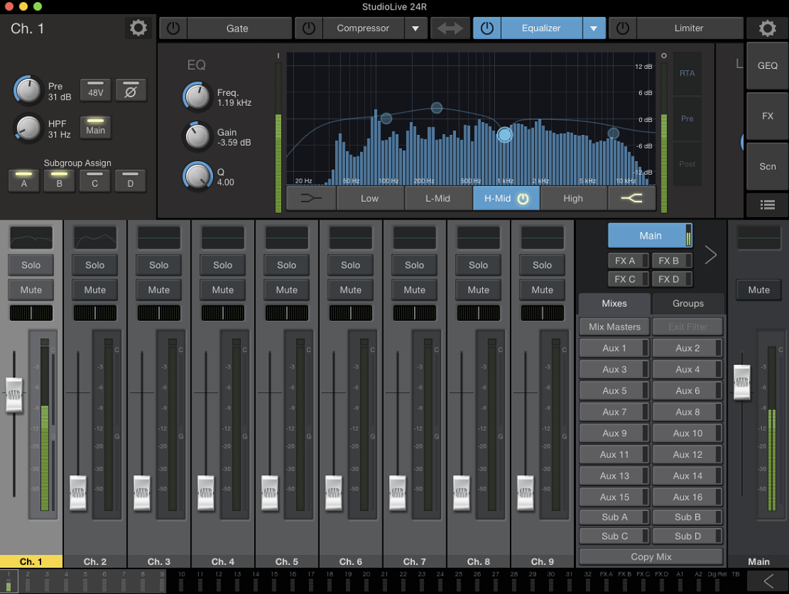Open the gear settings icon beside Limiter

[x=767, y=28]
